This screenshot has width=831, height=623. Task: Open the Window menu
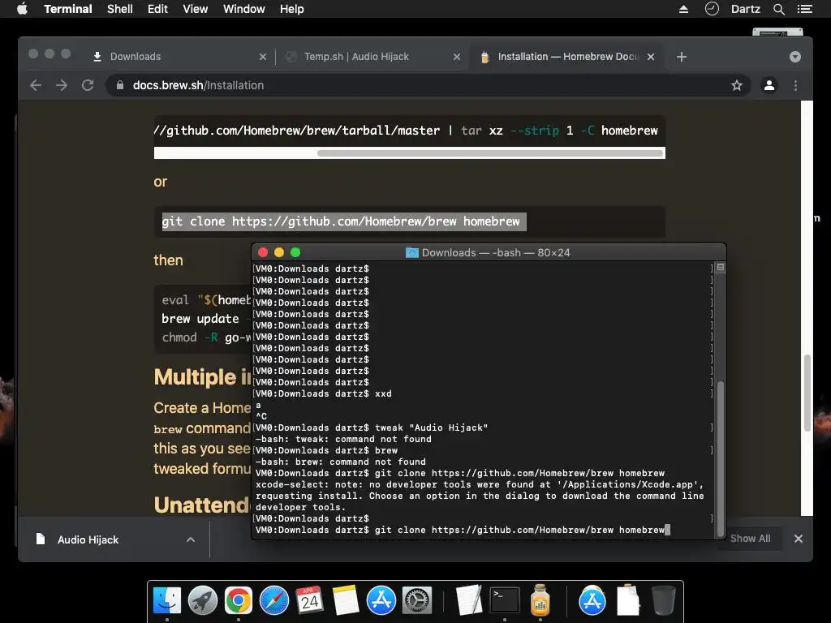pos(243,9)
